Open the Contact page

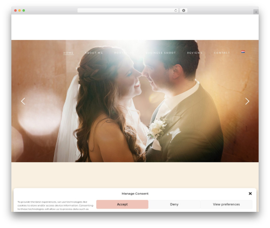point(222,53)
